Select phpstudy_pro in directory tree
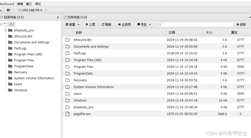This screenshot has height=138, width=251. click(24, 30)
